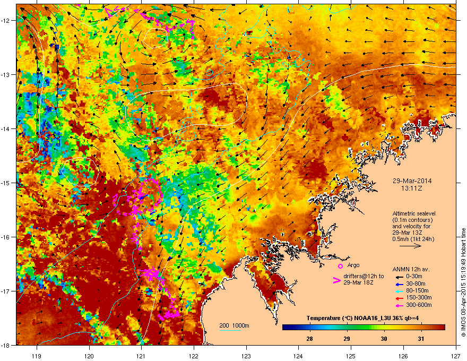Click the longitude axis label '125'

(351, 356)
